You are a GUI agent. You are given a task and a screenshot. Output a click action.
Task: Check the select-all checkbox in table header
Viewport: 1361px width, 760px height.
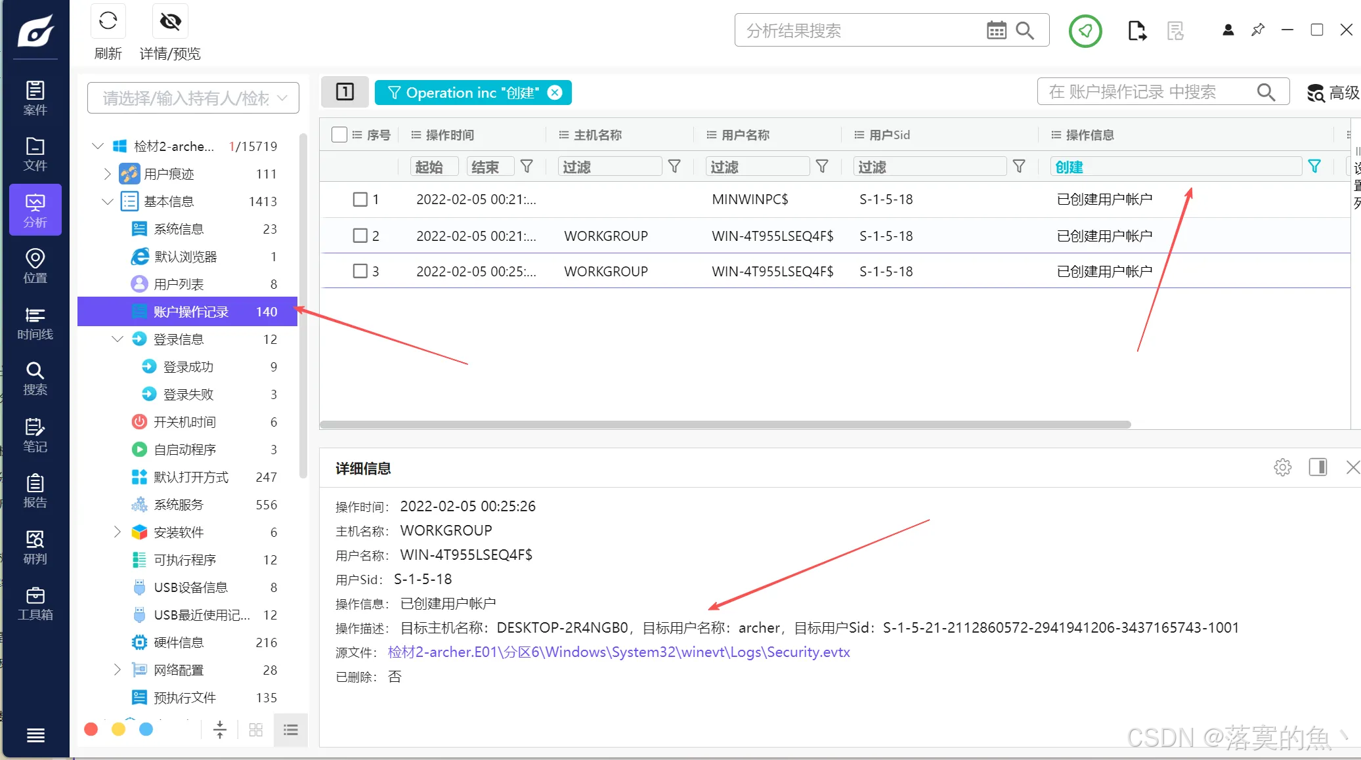click(339, 135)
